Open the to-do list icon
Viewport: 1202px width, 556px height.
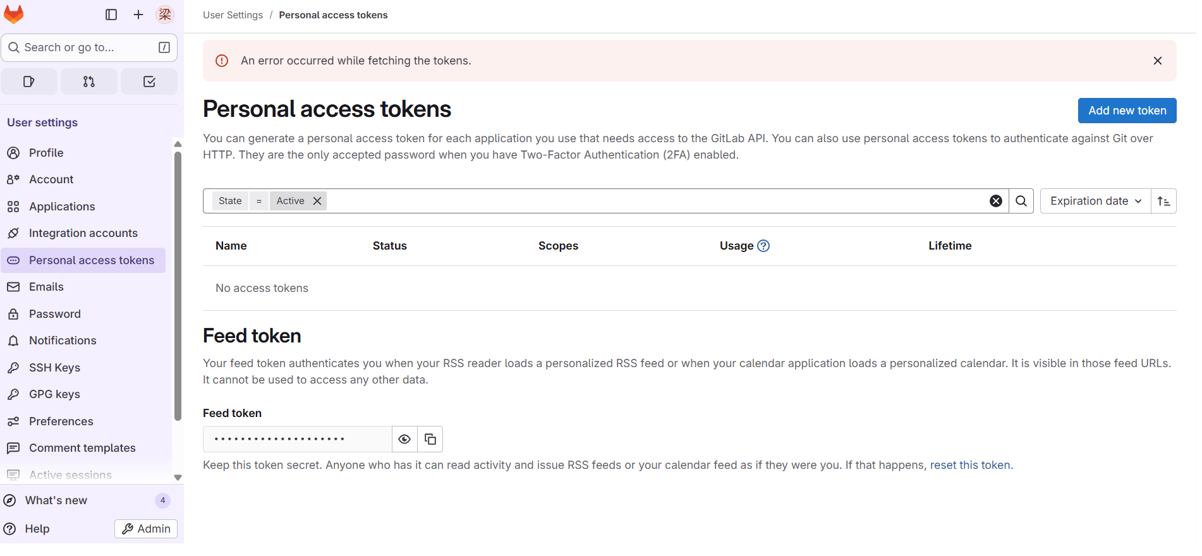tap(149, 82)
